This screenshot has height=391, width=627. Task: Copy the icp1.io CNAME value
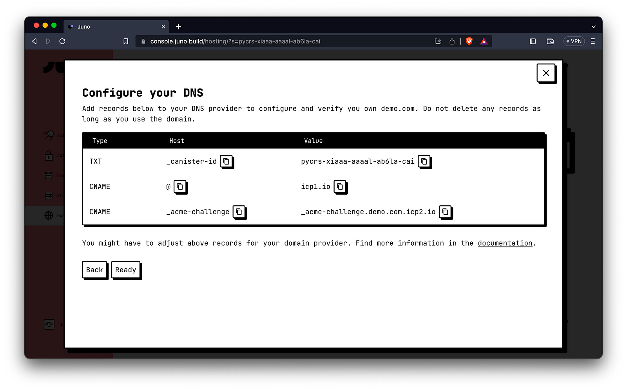coord(340,187)
